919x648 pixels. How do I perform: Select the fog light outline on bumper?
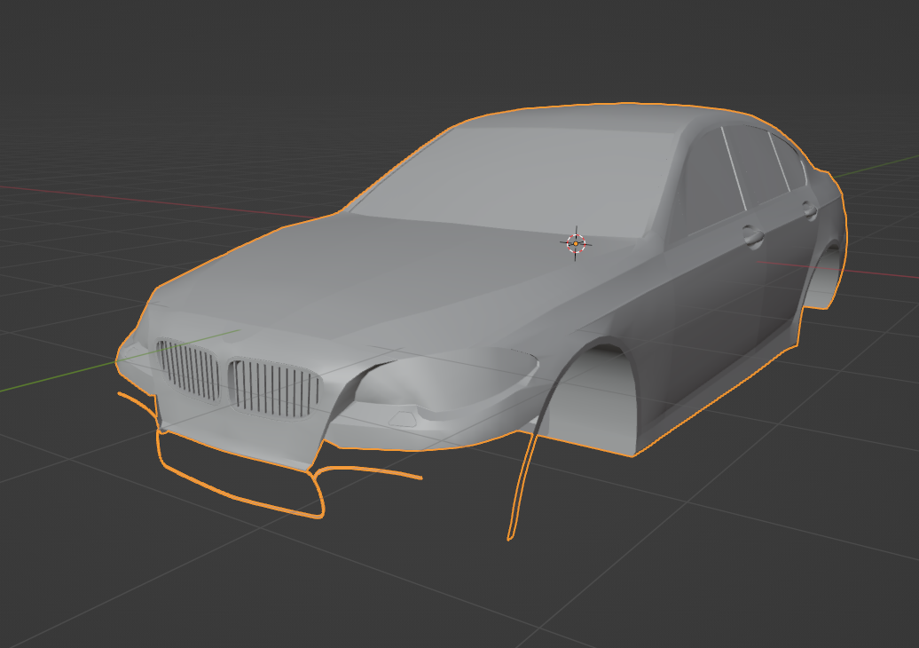404,419
